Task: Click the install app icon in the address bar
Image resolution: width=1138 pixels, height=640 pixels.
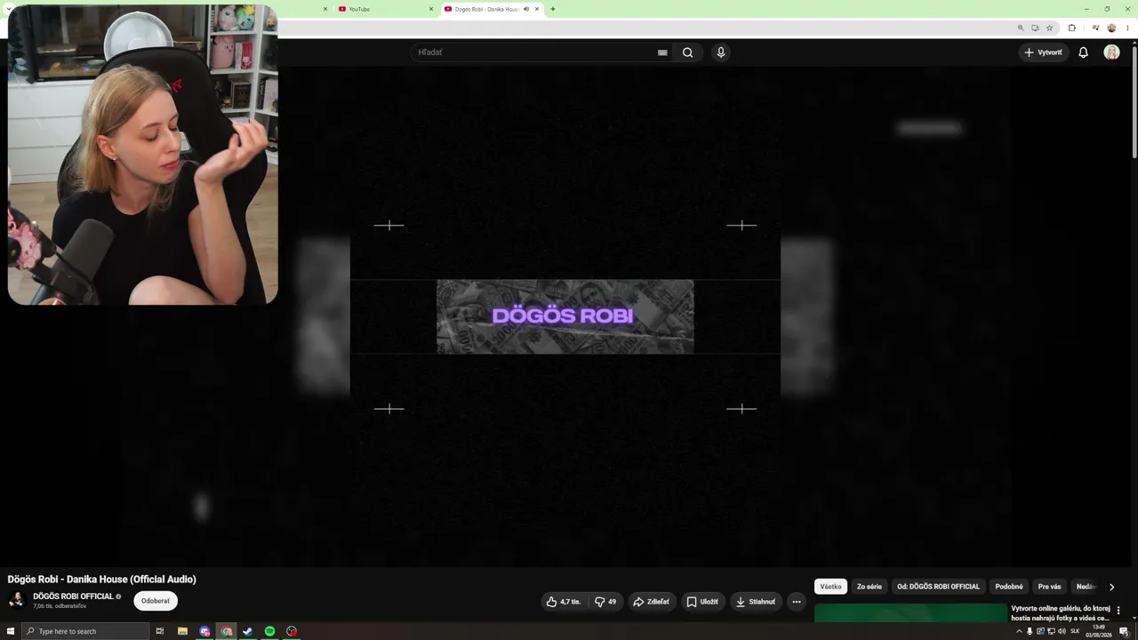Action: coord(1035,28)
